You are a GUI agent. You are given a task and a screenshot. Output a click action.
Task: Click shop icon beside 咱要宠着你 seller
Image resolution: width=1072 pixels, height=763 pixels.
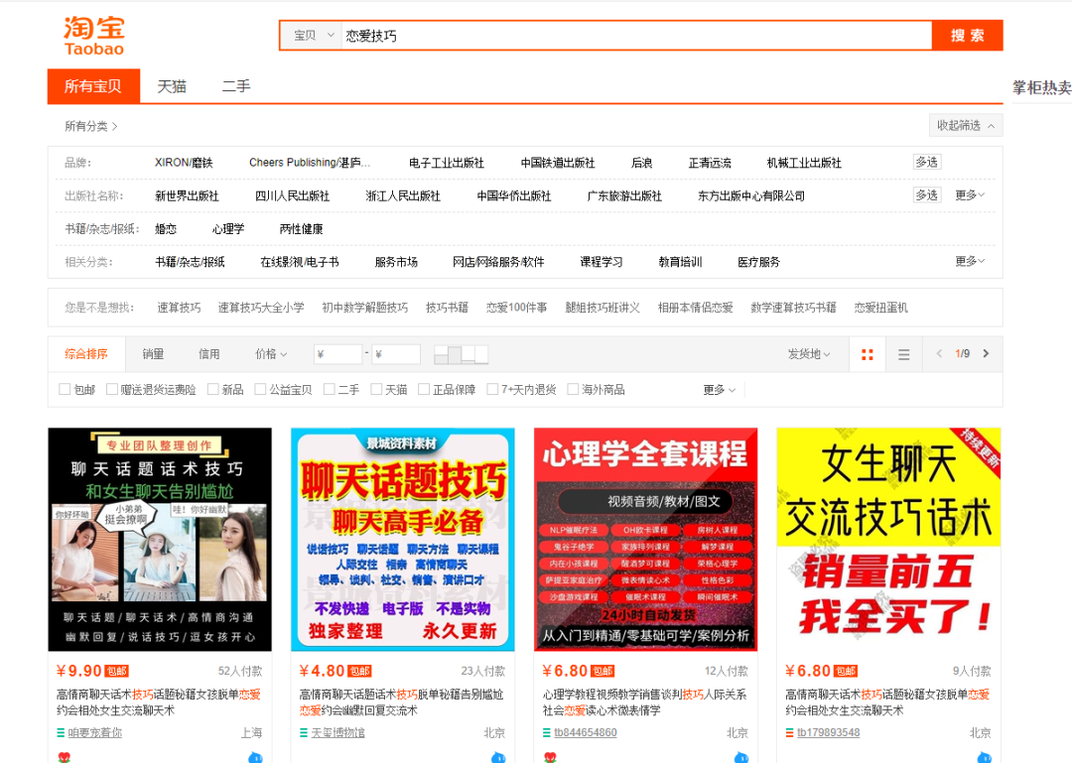point(61,733)
